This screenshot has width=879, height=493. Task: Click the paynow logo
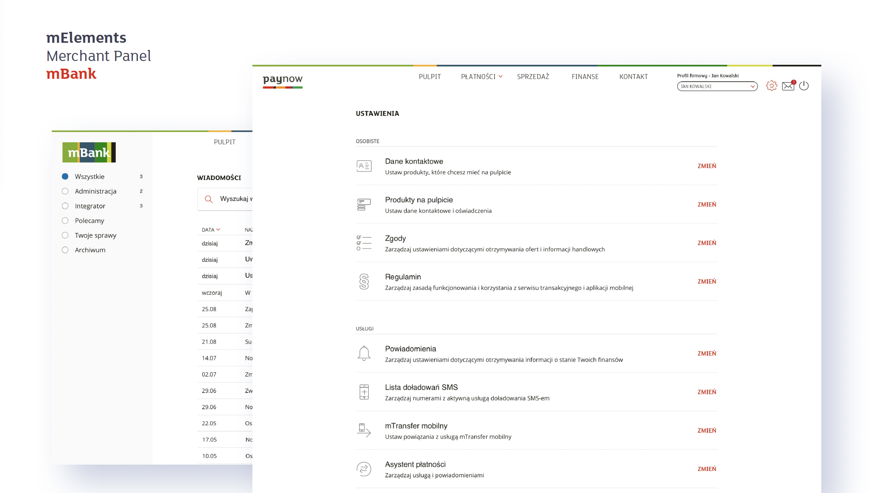[283, 80]
